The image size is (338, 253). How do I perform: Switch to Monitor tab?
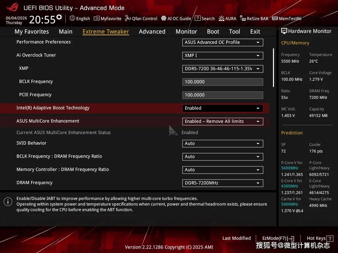pos(186,32)
